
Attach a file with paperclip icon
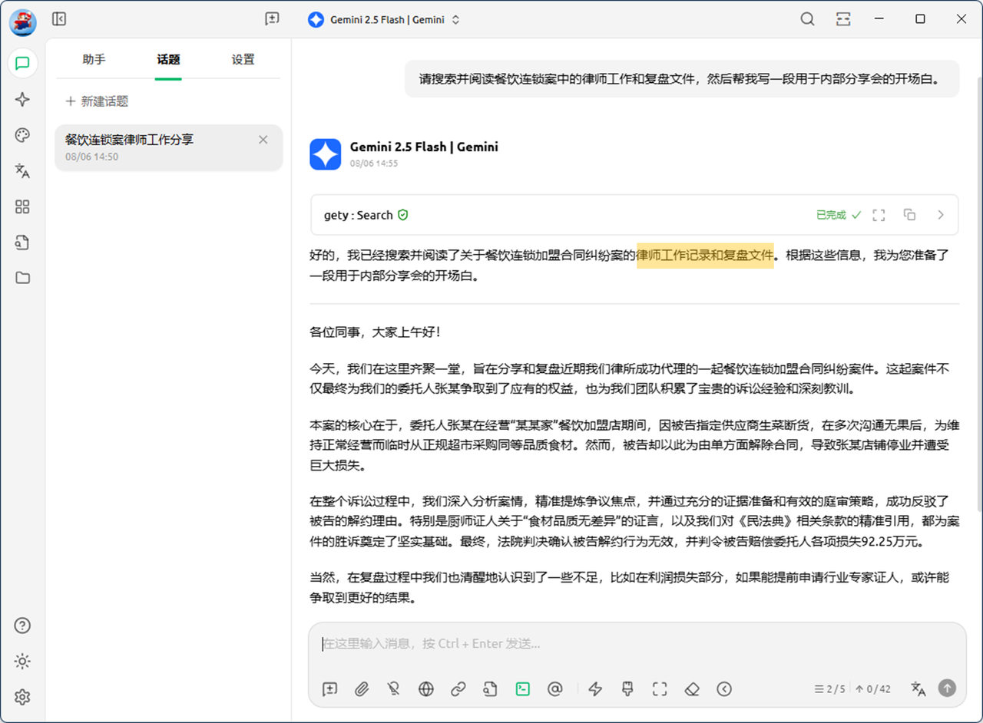pos(362,689)
